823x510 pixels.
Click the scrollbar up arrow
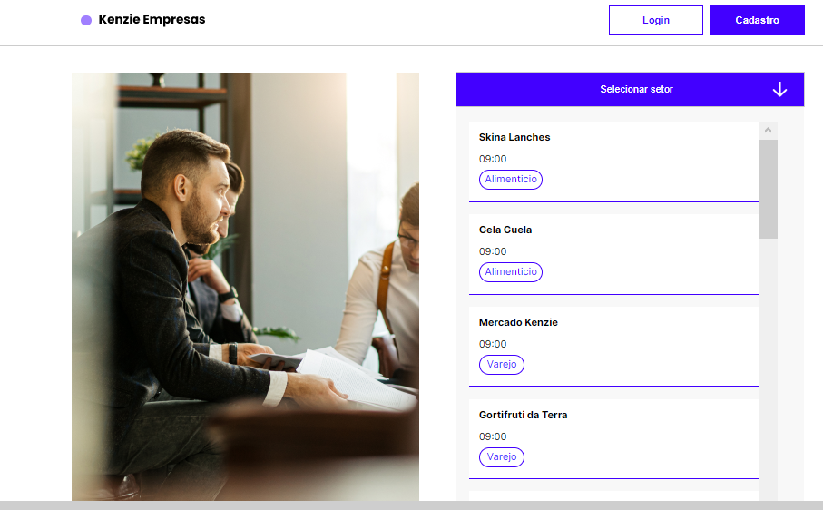coord(768,130)
